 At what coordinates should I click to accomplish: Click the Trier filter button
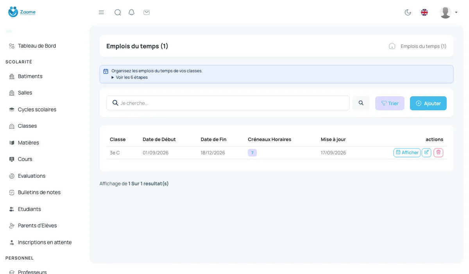[x=390, y=103]
